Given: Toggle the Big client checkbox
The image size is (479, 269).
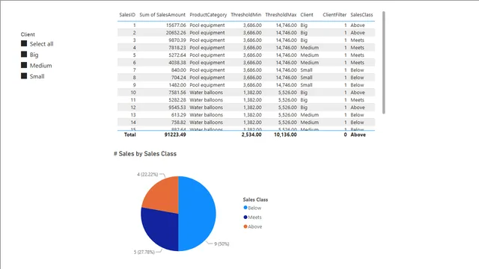Looking at the screenshot, I should pos(24,55).
